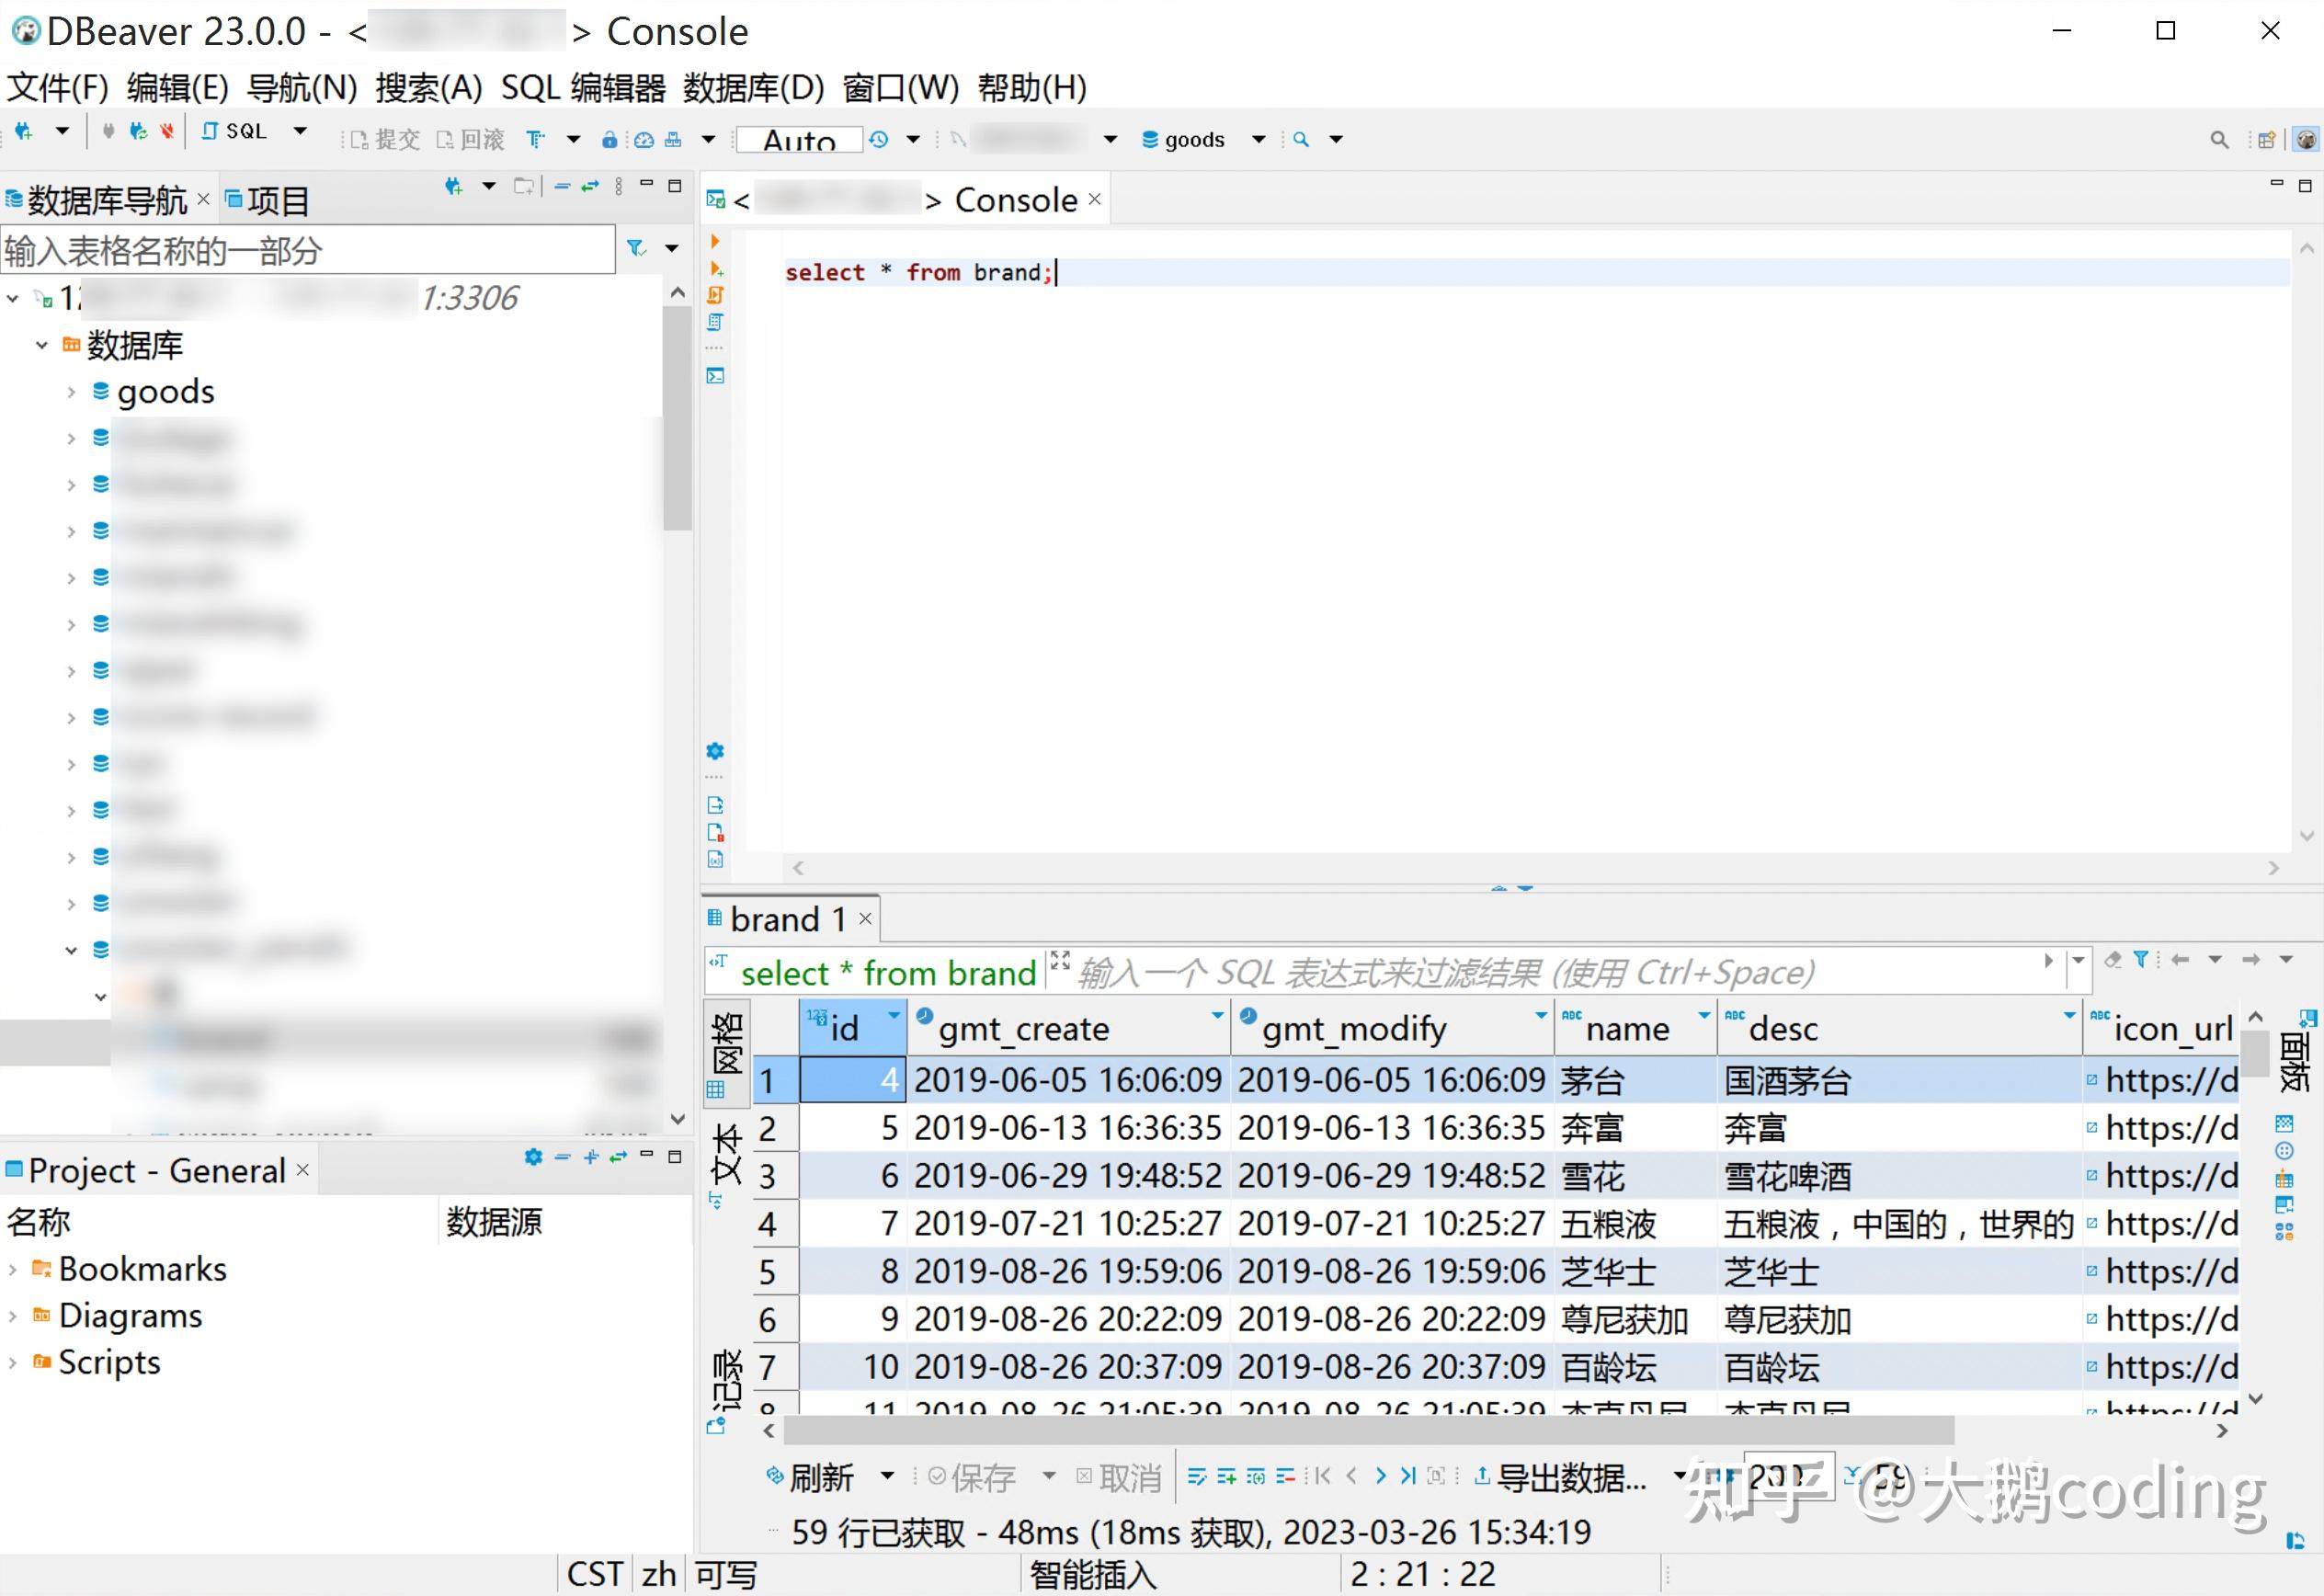Switch results view to 文本 text mode

click(727, 1155)
